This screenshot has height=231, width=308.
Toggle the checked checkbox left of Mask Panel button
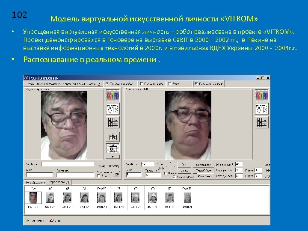(x=174, y=177)
